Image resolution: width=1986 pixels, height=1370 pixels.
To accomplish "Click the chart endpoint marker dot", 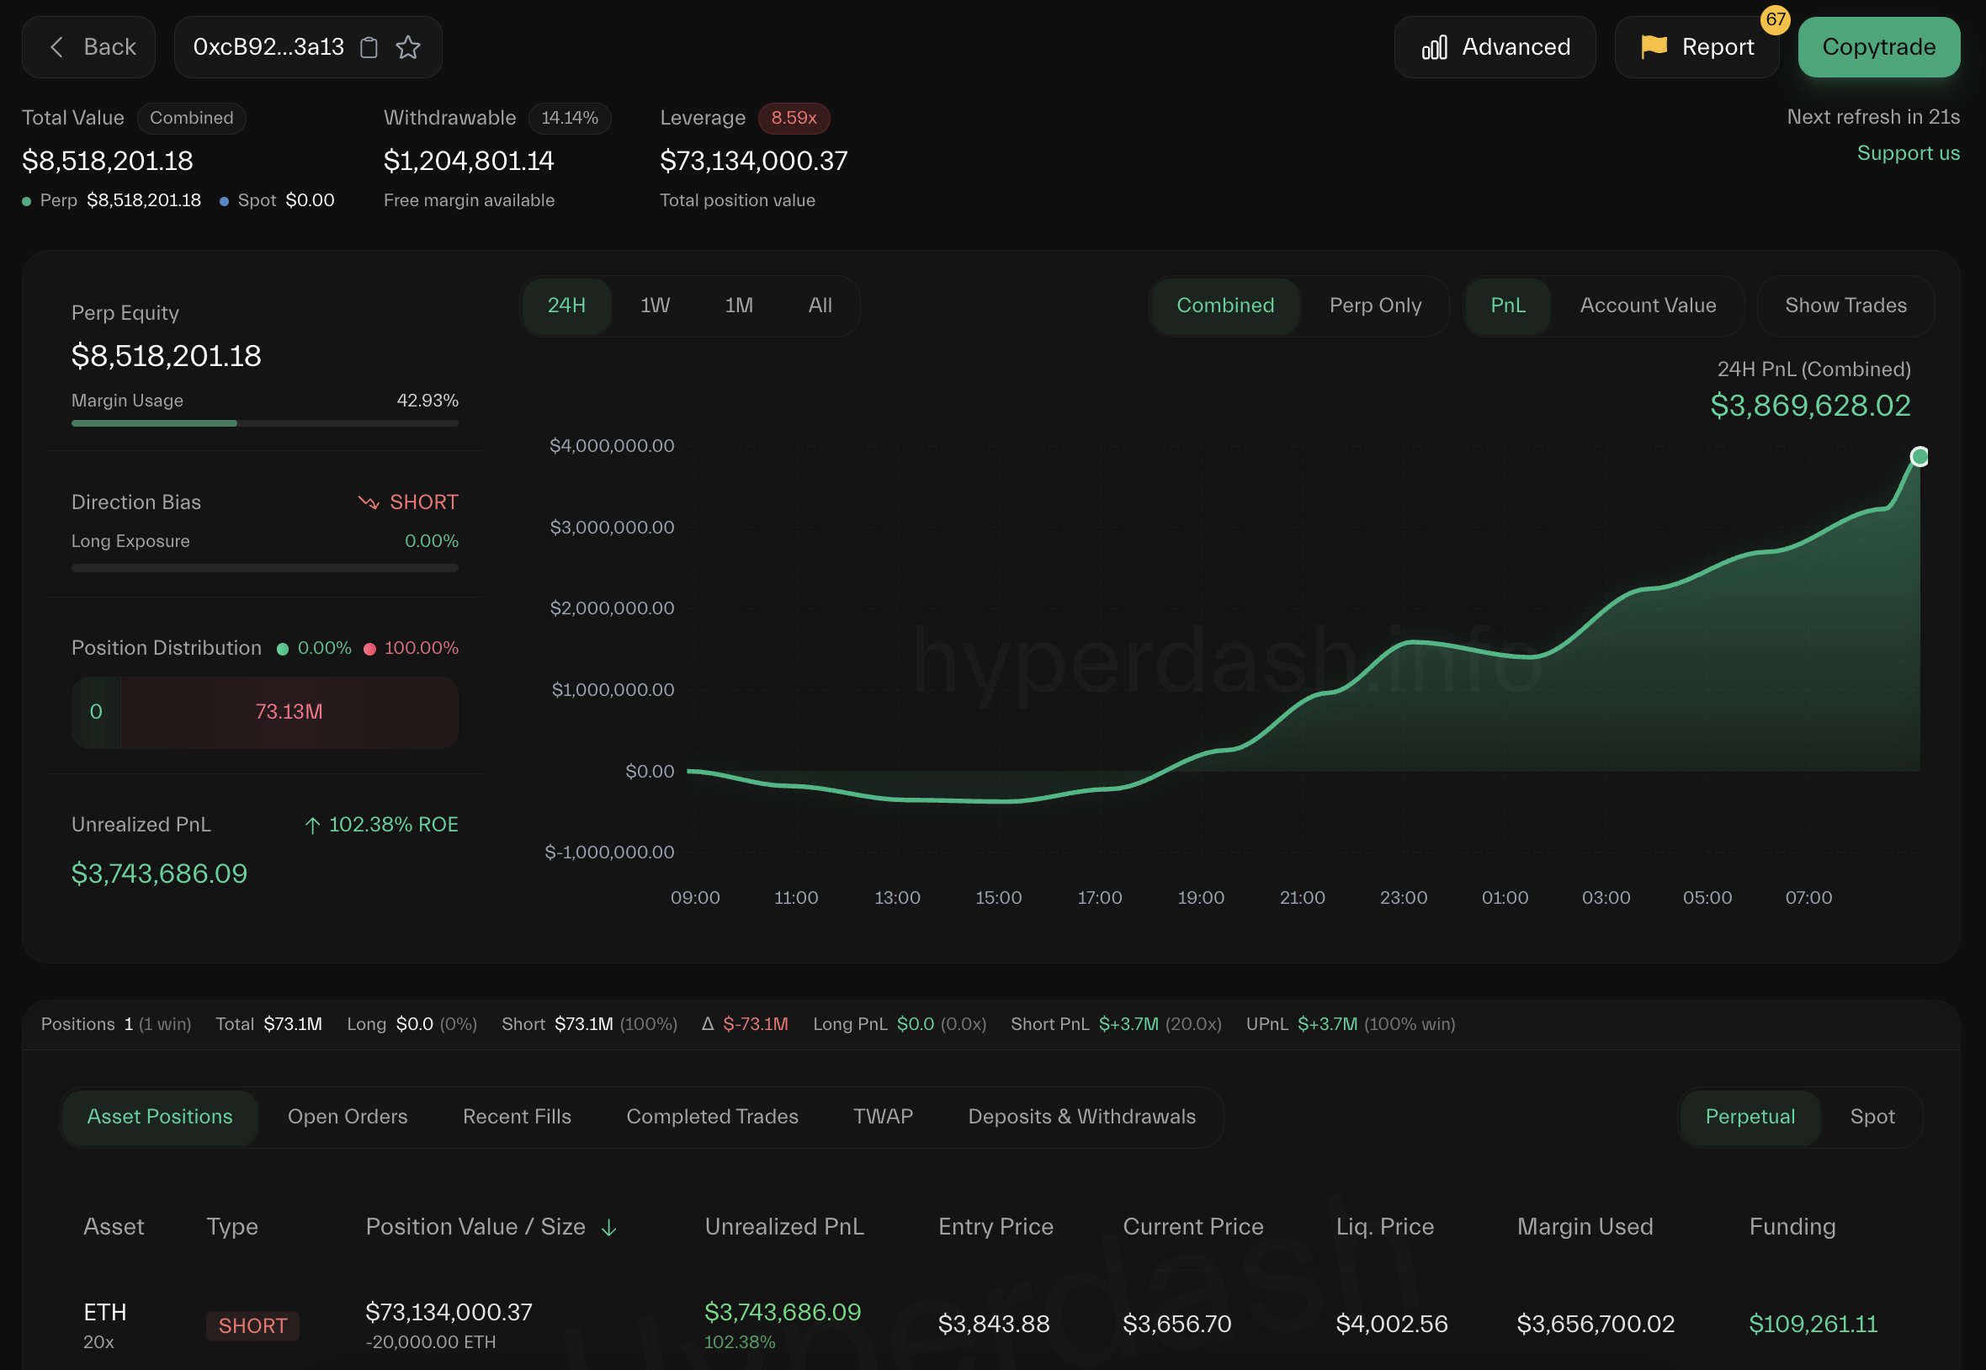I will (x=1919, y=457).
